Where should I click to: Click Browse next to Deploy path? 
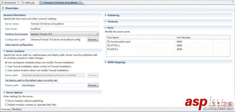pyautogui.click(x=93, y=85)
